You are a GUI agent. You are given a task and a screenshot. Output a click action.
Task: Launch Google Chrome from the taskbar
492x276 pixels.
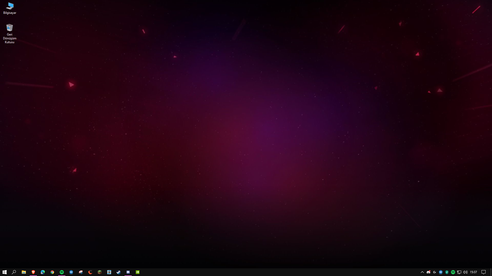click(52, 272)
